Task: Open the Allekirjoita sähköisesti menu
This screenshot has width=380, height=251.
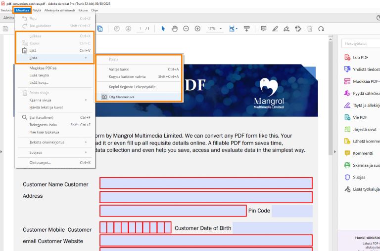Action: coord(59,10)
